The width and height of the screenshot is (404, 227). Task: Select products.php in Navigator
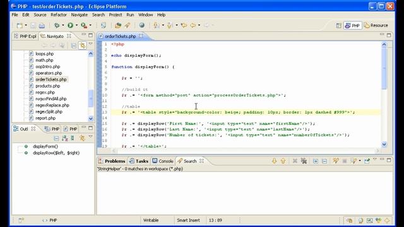[x=48, y=86]
